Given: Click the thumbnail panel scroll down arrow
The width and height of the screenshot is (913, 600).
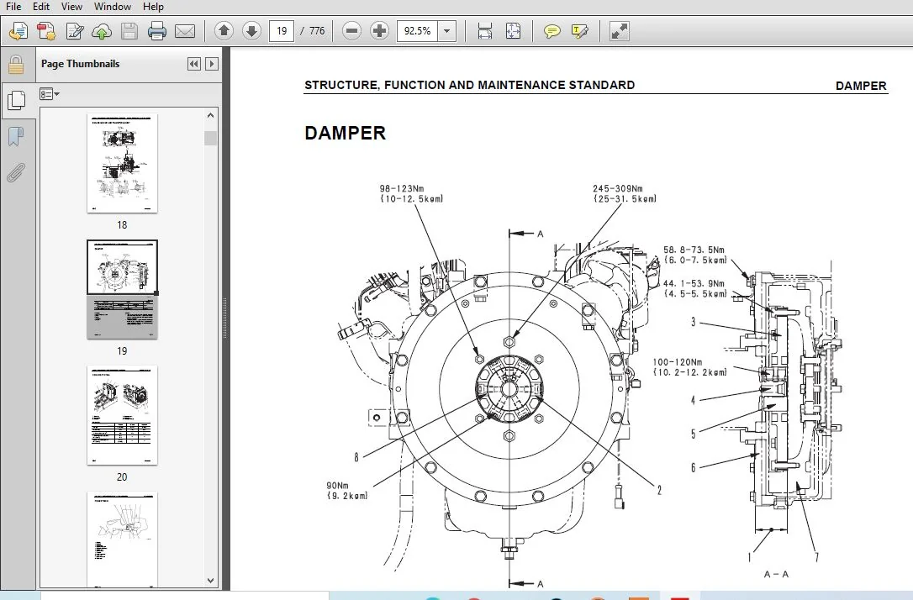Looking at the screenshot, I should (210, 580).
